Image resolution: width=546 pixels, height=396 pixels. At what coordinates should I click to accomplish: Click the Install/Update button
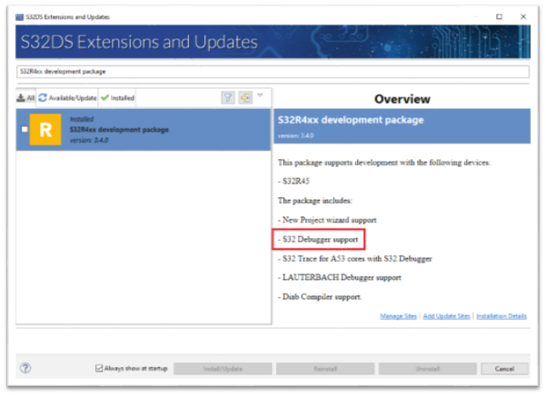pos(223,369)
